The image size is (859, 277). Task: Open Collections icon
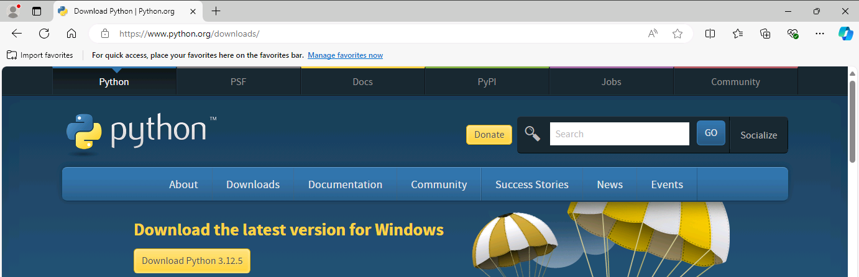tap(765, 34)
